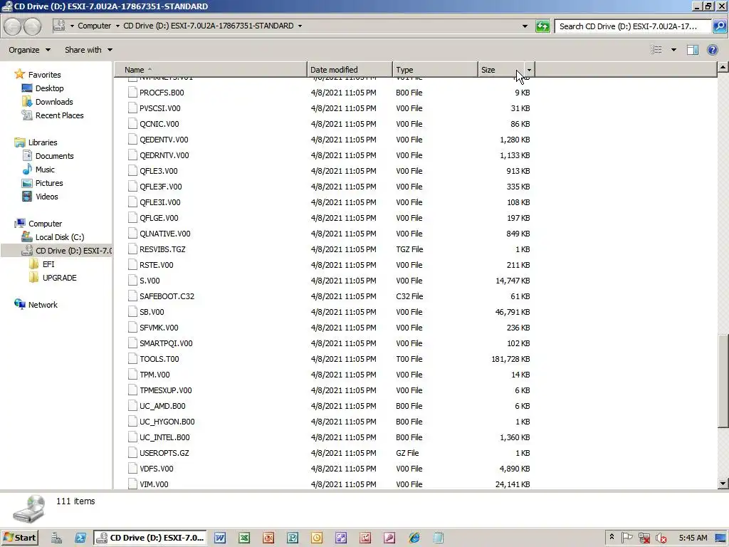Click the PROCFS.B00 file icon
729x547 pixels.
[x=132, y=93]
